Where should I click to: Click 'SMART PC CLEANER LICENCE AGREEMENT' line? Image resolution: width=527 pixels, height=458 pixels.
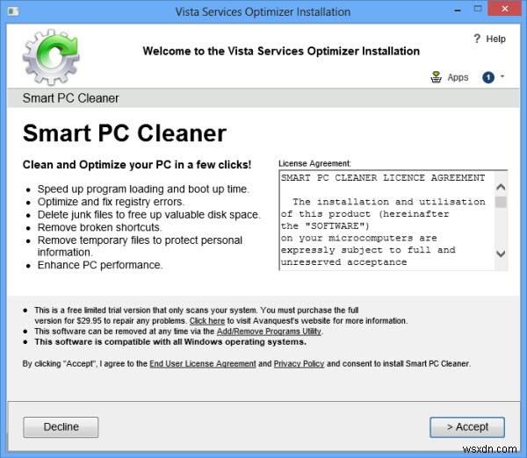coord(383,177)
